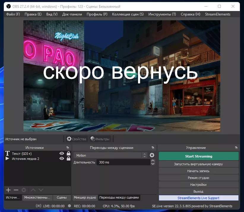Click the add source plus icon
The image size is (244, 212).
(x=8, y=190)
